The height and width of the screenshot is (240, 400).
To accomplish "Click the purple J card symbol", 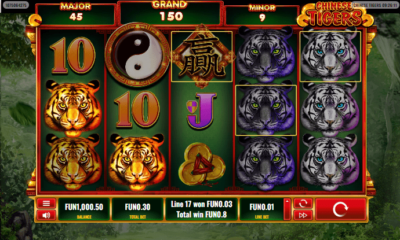I will [x=202, y=110].
